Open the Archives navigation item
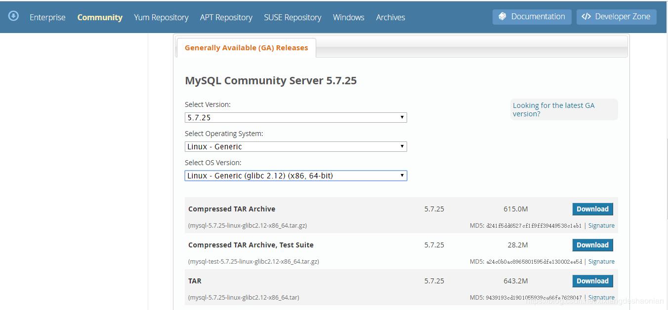Viewport: 668px width, 310px height. click(x=390, y=17)
